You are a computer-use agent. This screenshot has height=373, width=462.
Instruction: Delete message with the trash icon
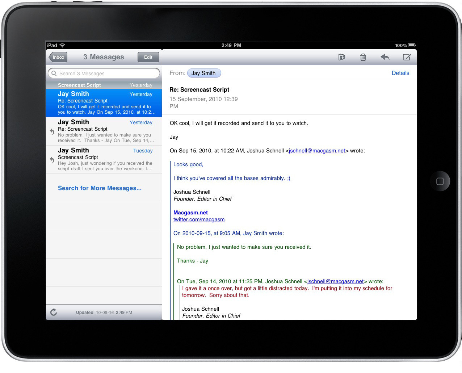coord(363,57)
